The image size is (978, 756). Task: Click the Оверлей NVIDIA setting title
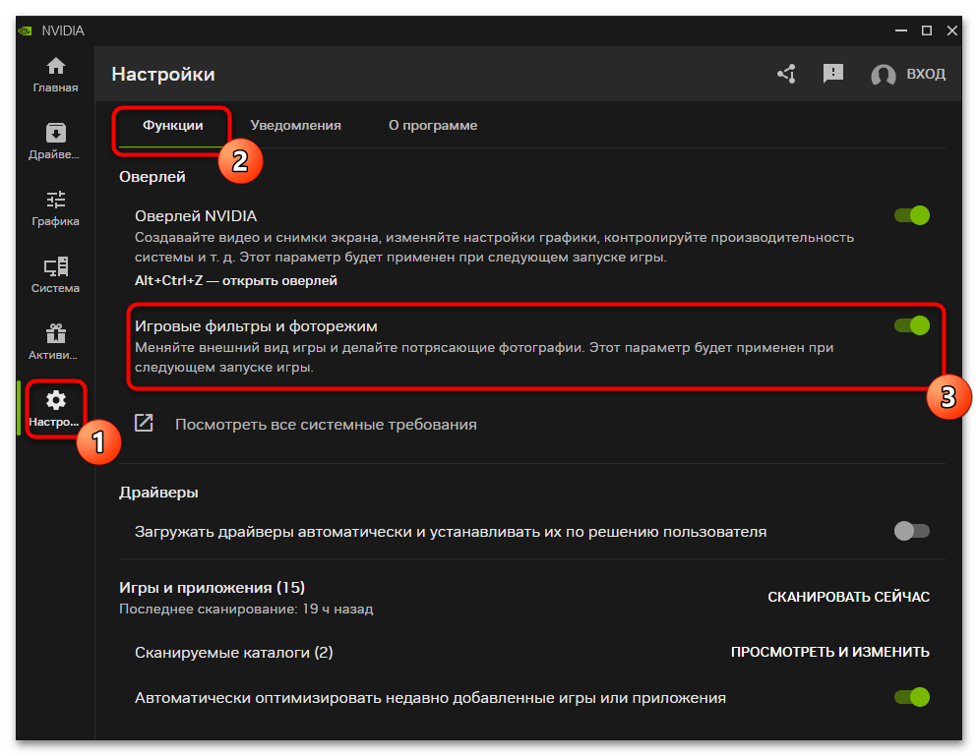pyautogui.click(x=196, y=215)
